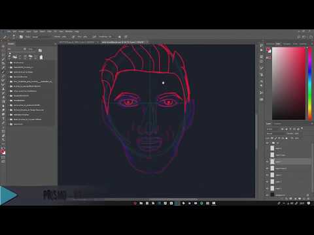Select the Brushes panel tab
Image resolution: width=314 pixels, height=235 pixels.
click(11, 44)
